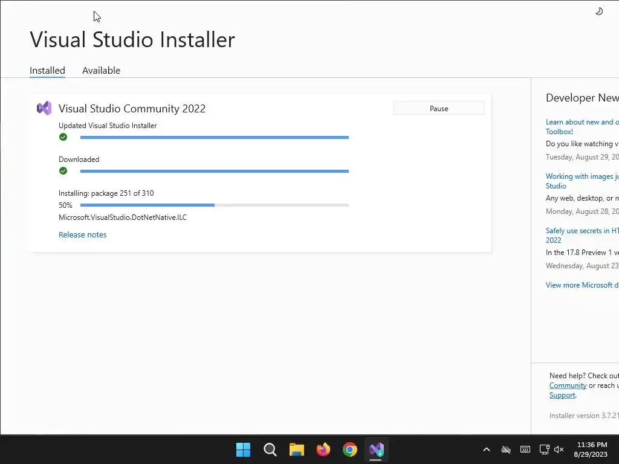Open the Release notes link
Viewport: 619px width, 464px height.
click(x=82, y=234)
